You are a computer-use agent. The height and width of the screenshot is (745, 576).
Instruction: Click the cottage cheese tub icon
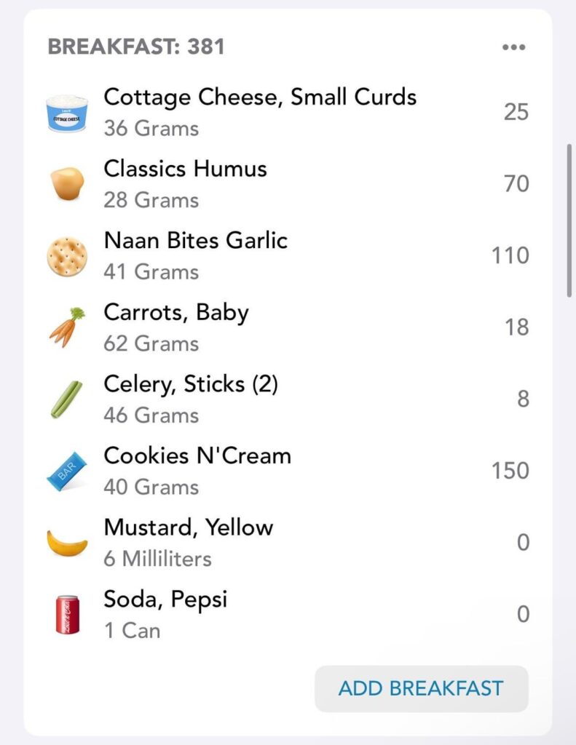coord(67,113)
